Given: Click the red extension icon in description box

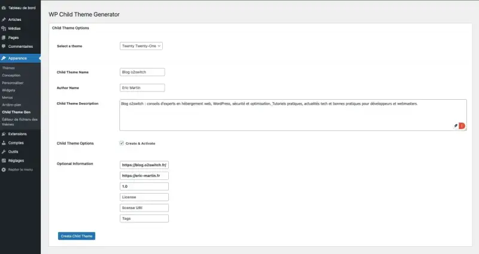Looking at the screenshot, I should coord(462,126).
